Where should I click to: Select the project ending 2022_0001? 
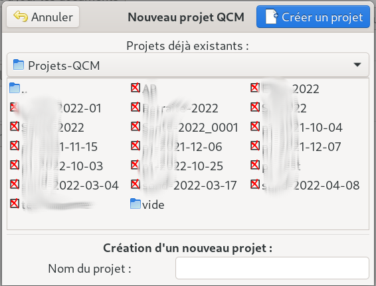tap(185, 127)
